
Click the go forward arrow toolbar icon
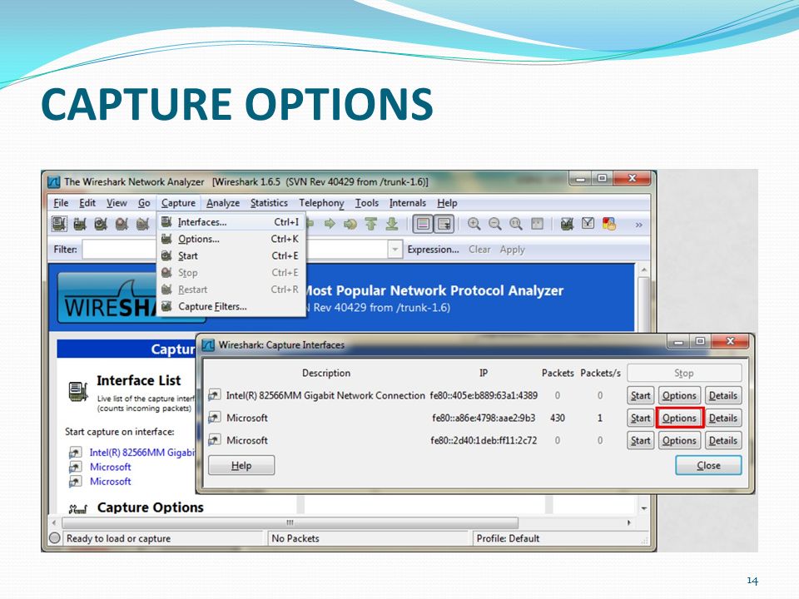coord(330,224)
